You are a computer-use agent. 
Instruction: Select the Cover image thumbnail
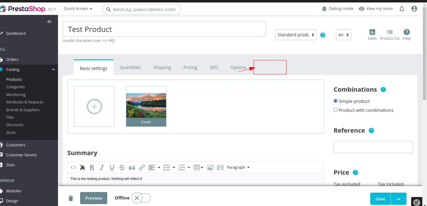[146, 107]
